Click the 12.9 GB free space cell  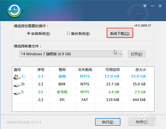pos(112,76)
